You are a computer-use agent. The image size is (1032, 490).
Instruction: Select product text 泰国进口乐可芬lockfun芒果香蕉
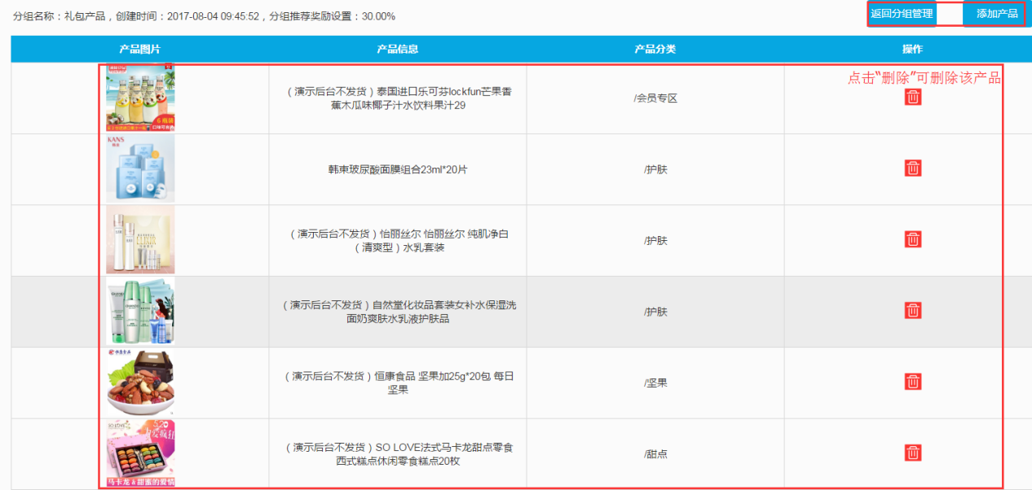coord(398,98)
